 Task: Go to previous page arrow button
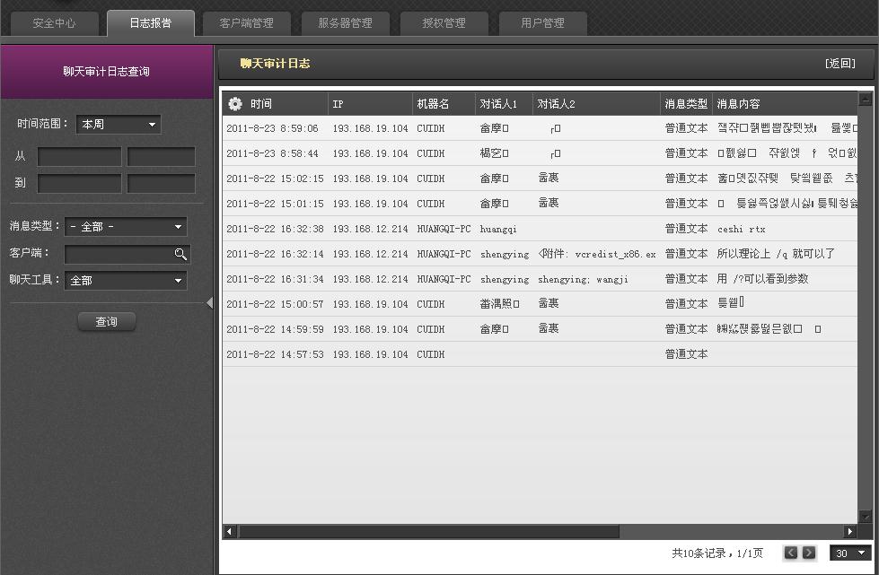(790, 553)
